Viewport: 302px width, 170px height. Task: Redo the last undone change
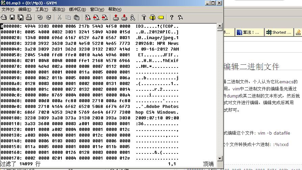point(49,18)
